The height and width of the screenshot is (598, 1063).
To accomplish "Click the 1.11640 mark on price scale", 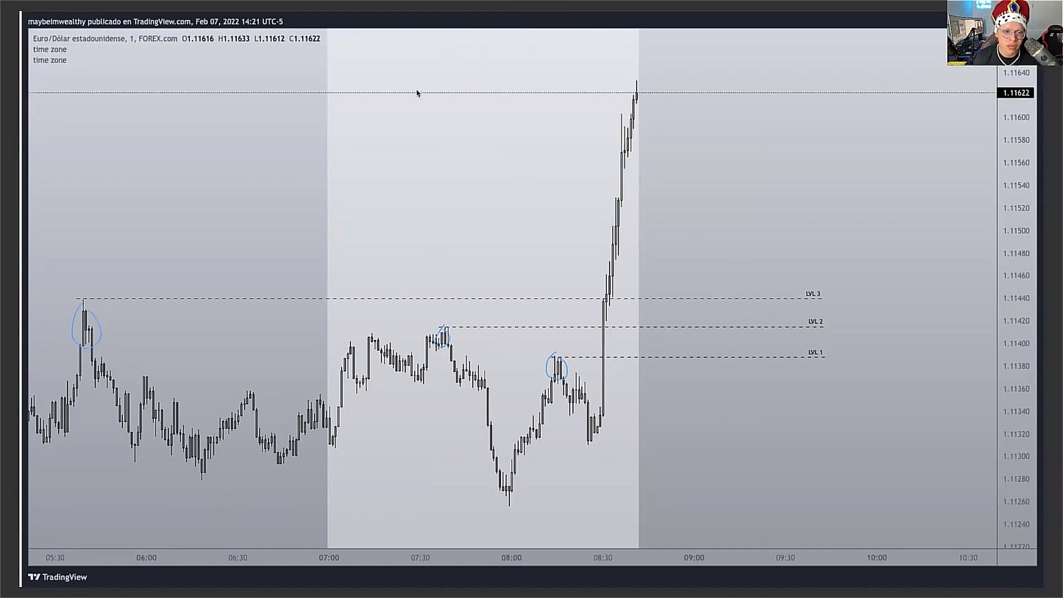I will point(1016,73).
